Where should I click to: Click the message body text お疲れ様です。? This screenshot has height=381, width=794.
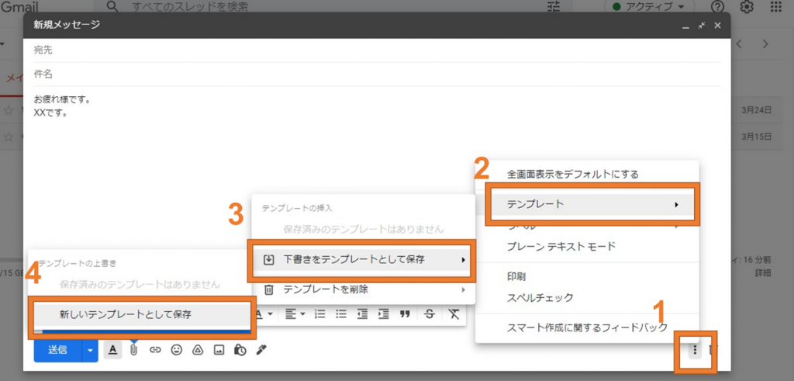pyautogui.click(x=62, y=100)
